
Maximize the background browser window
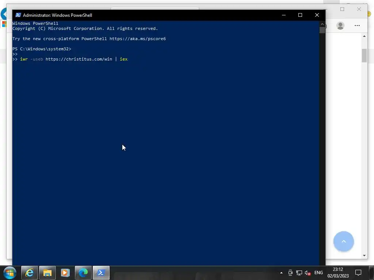tap(342, 9)
